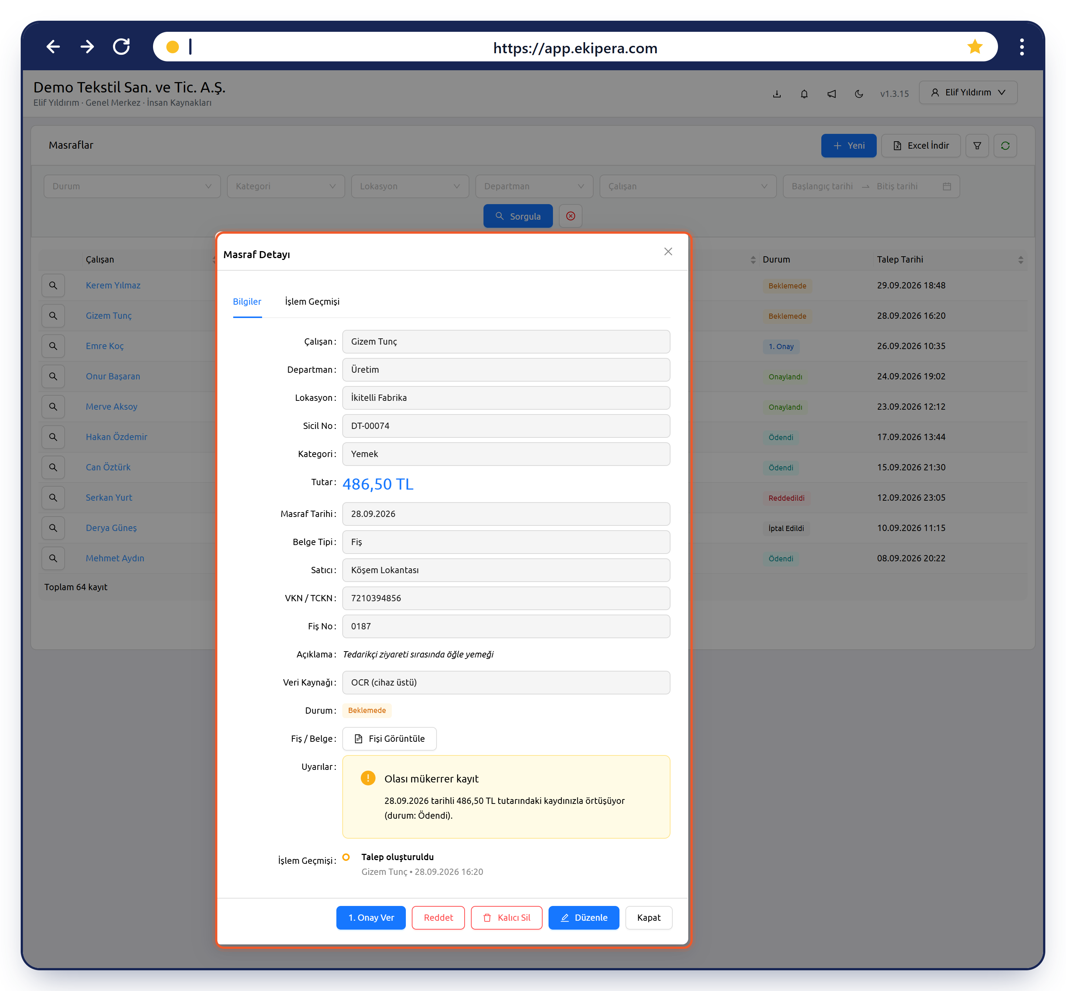The image size is (1066, 991).
Task: Open detail magnifier for Kerem Yılmaz row
Action: tap(53, 285)
